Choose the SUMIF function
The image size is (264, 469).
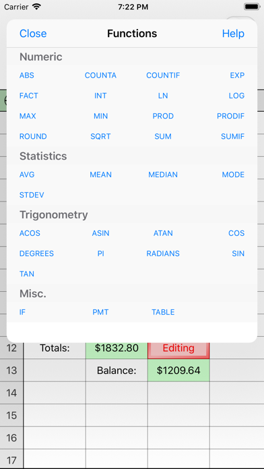232,136
